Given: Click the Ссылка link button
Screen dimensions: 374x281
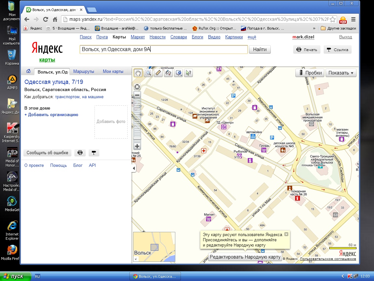Looking at the screenshot, I should [x=338, y=50].
